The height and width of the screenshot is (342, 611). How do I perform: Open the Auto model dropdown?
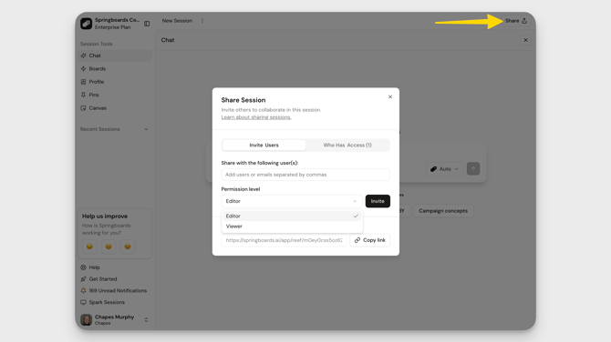[x=445, y=169]
